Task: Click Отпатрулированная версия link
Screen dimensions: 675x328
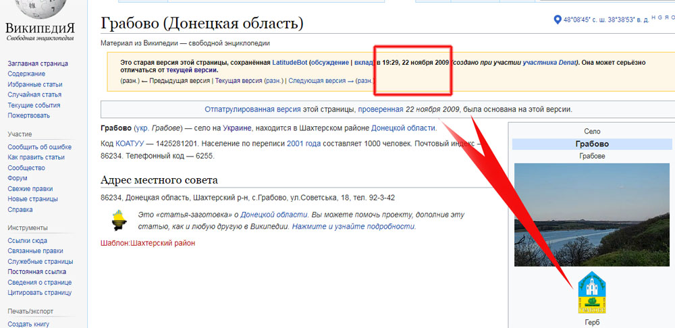Action: coord(252,109)
